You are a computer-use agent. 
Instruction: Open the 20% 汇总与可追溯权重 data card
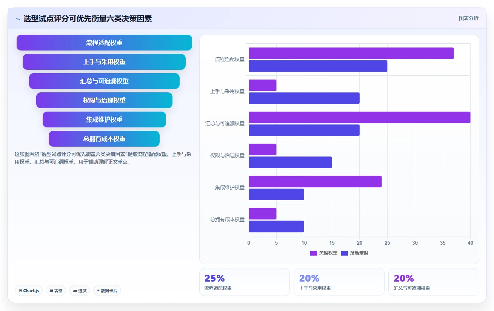pyautogui.click(x=434, y=282)
